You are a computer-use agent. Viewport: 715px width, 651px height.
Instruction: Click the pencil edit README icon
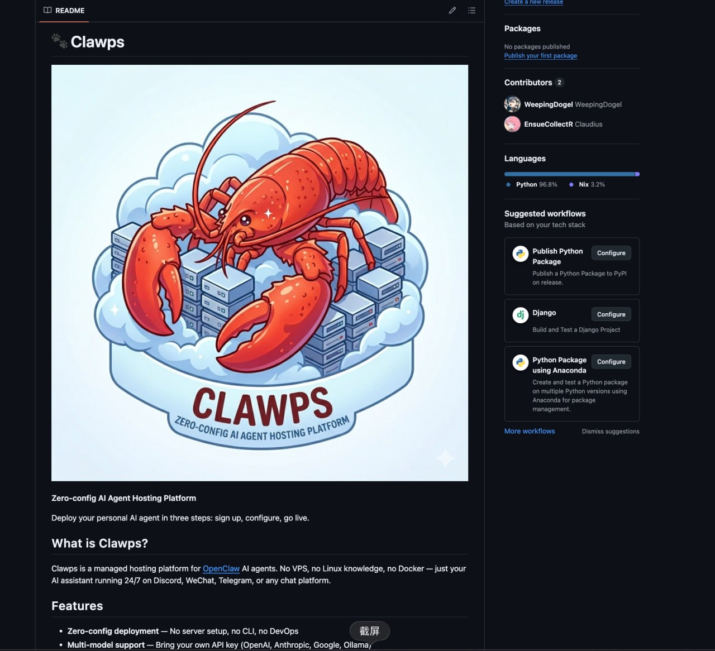click(452, 11)
